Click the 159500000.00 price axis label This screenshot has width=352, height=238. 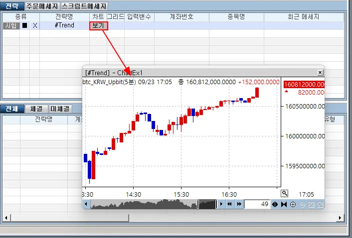pos(305,166)
